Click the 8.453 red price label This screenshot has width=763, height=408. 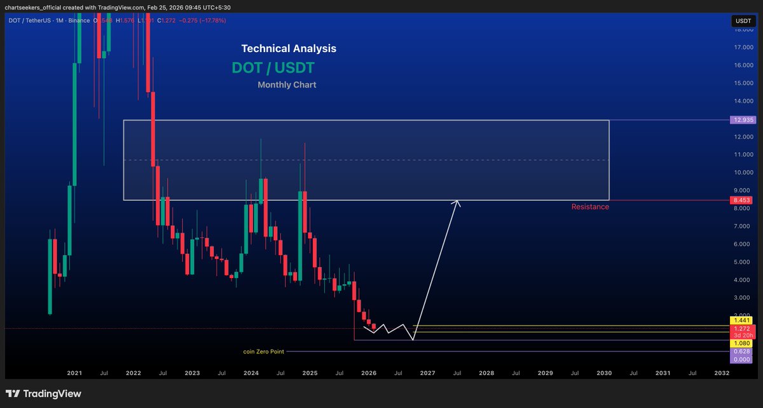[x=742, y=200]
